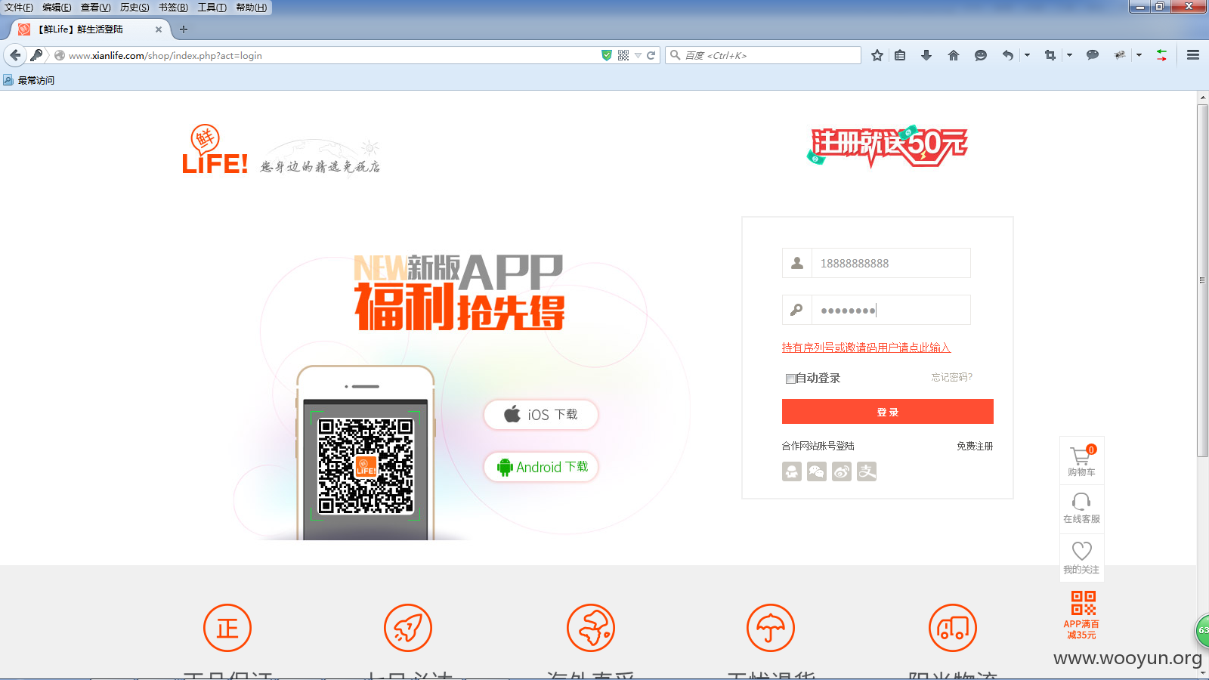Image resolution: width=1209 pixels, height=680 pixels.
Task: Open the shopping cart 购物车 sidebar icon
Action: 1082,460
